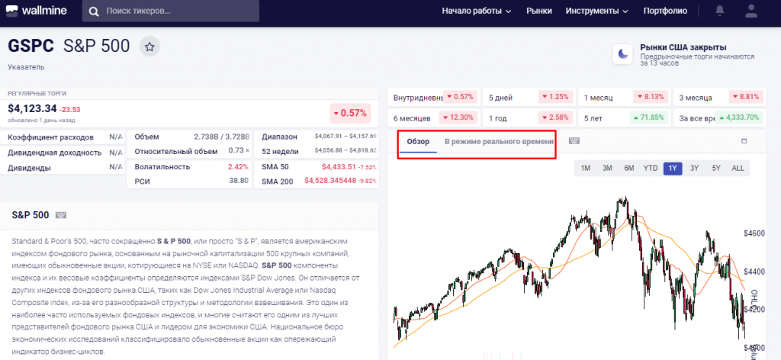
Task: Click the moon market-closed icon
Action: pos(624,53)
